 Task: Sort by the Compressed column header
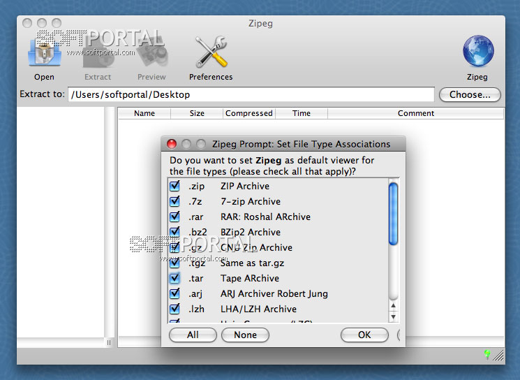click(249, 113)
